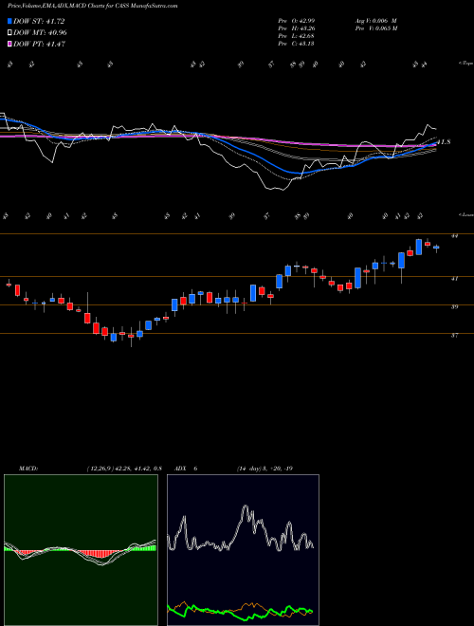Open the dark blue ADX chart panel
Image resolution: width=474 pixels, height=626 pixels.
pyautogui.click(x=243, y=550)
